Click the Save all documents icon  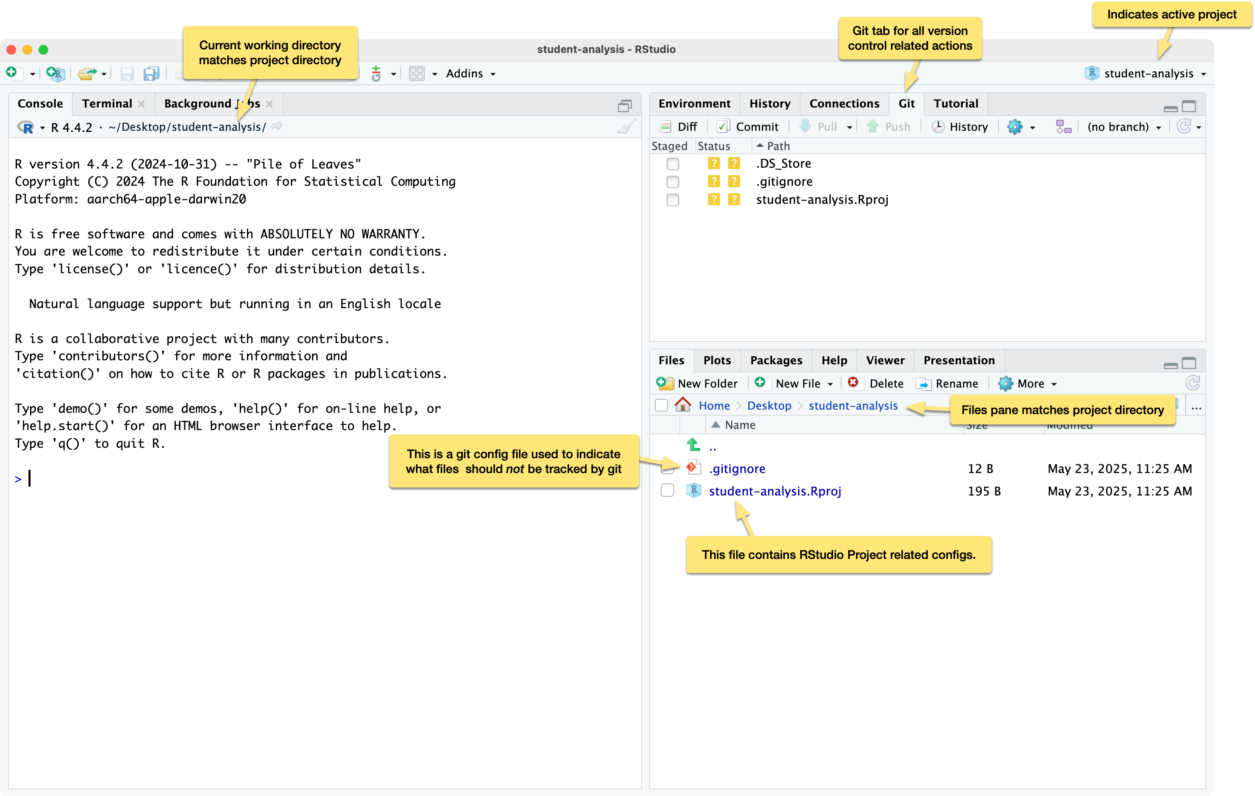click(151, 73)
